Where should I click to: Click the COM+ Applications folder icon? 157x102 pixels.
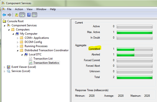click(x=22, y=38)
